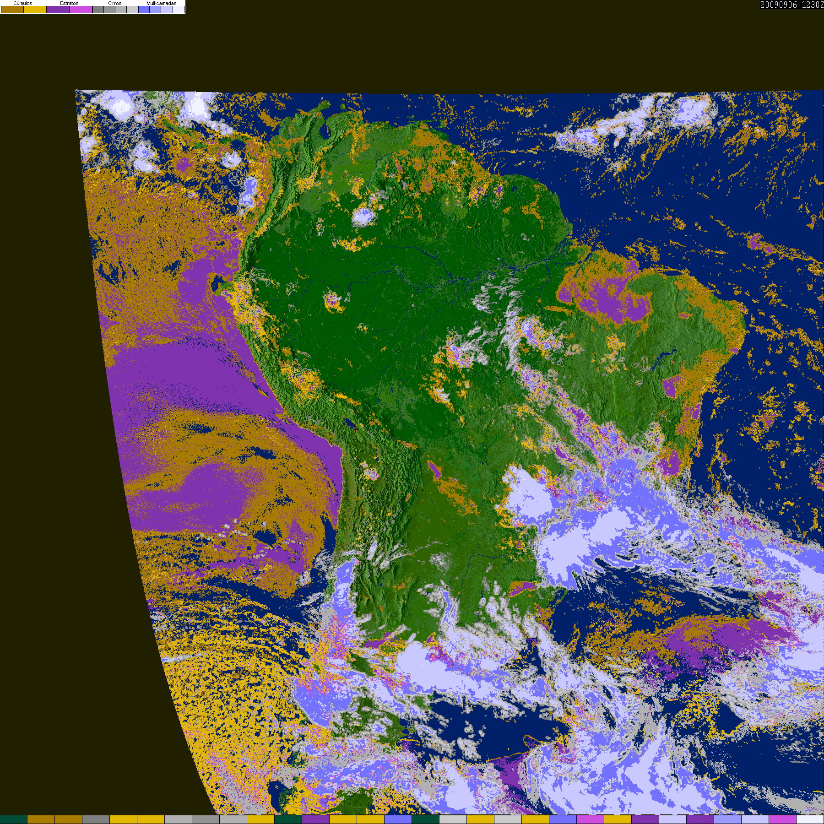Select the dark brown Cúmulos swatch

tap(12, 9)
